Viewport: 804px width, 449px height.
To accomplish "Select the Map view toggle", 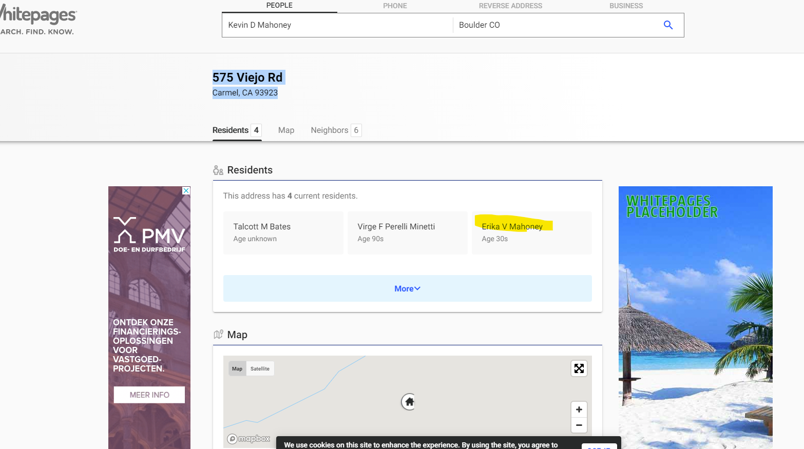I will pyautogui.click(x=237, y=368).
